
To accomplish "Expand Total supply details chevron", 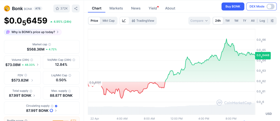I will pos(34,96).
